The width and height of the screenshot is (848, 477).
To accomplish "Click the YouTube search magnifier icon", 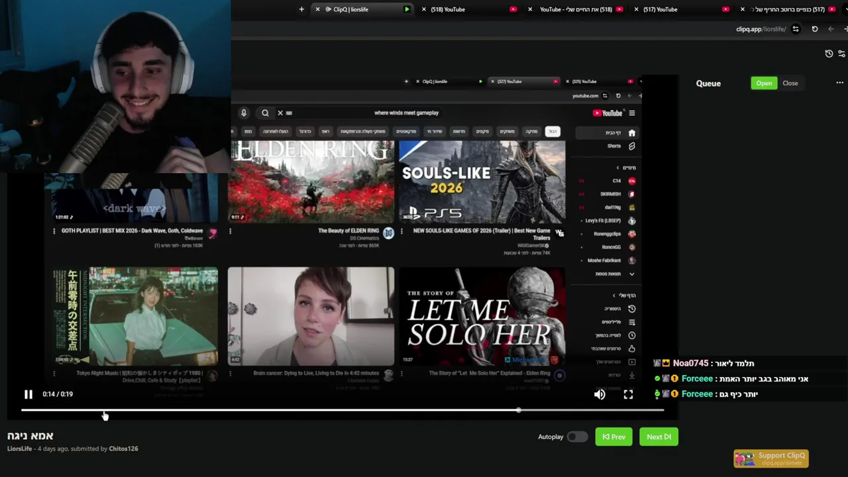I will coord(265,113).
